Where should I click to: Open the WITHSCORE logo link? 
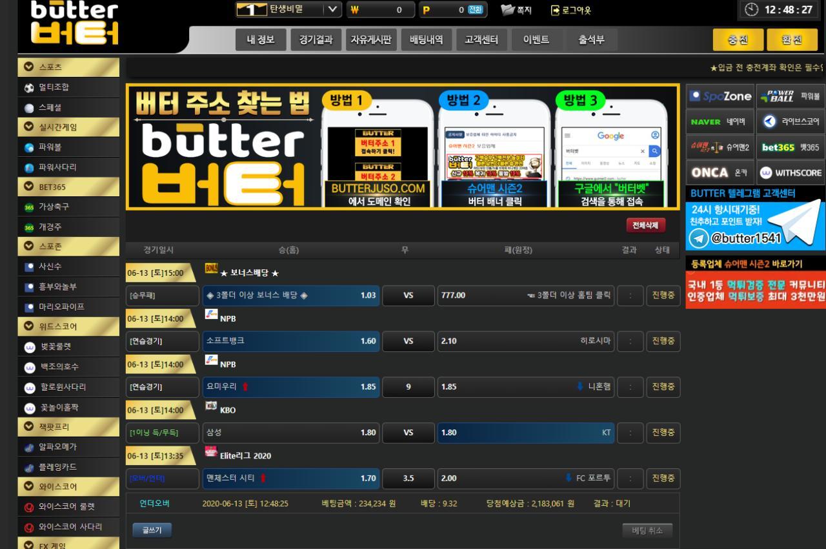pyautogui.click(x=791, y=172)
